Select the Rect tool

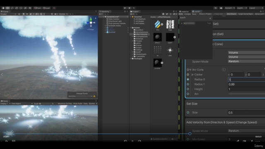pyautogui.click(x=21, y=8)
